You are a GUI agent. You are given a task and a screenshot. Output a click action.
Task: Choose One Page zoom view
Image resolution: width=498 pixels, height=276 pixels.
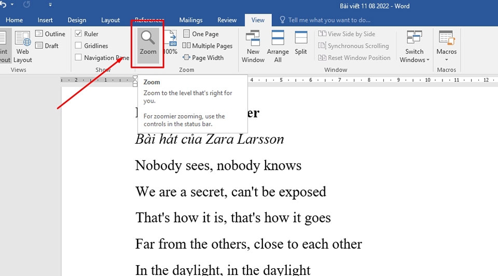[x=201, y=34]
